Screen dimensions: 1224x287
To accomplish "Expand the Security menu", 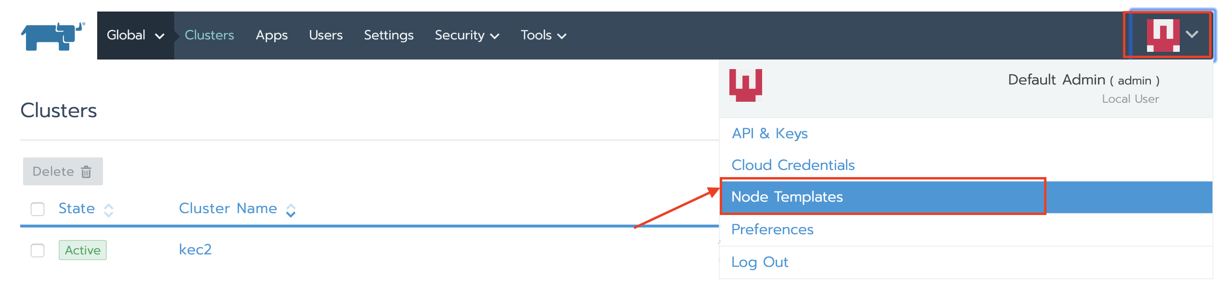I will pos(467,36).
